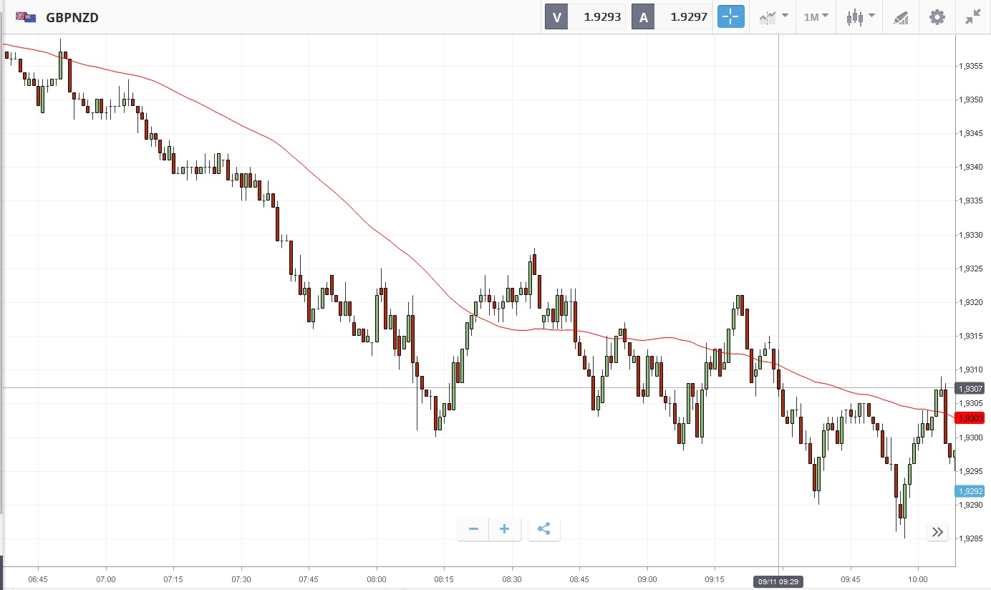
Task: Open the candlestick chart type dropdown
Action: click(860, 17)
